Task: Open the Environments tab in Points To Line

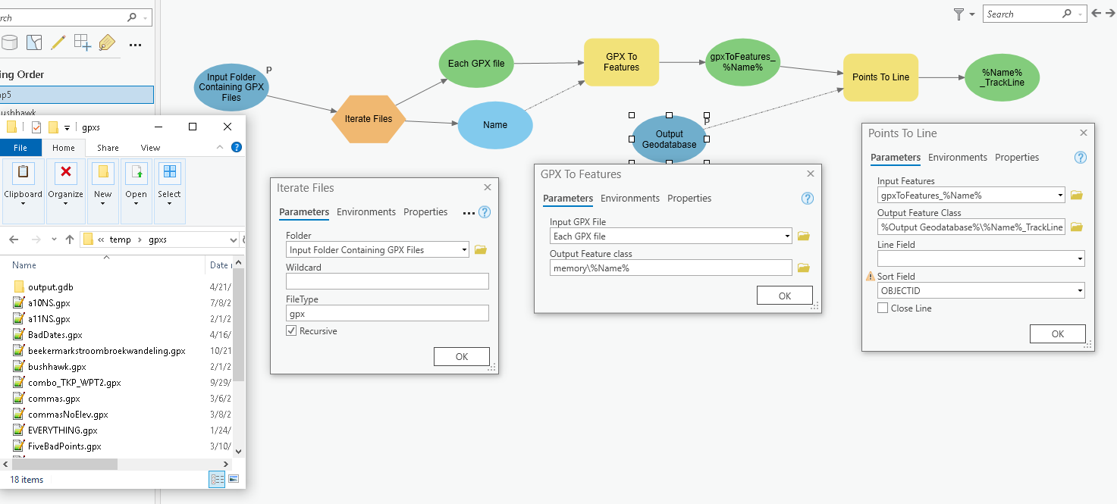Action: 957,157
